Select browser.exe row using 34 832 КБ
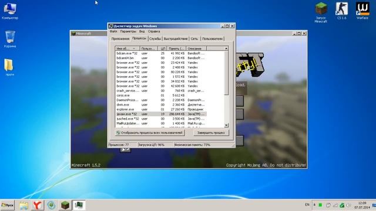Viewport: 376px width, 211px height. [160, 81]
